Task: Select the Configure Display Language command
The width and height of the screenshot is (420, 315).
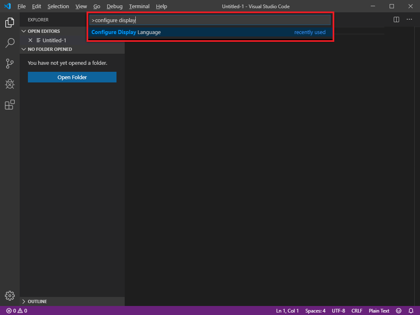Action: [x=210, y=32]
